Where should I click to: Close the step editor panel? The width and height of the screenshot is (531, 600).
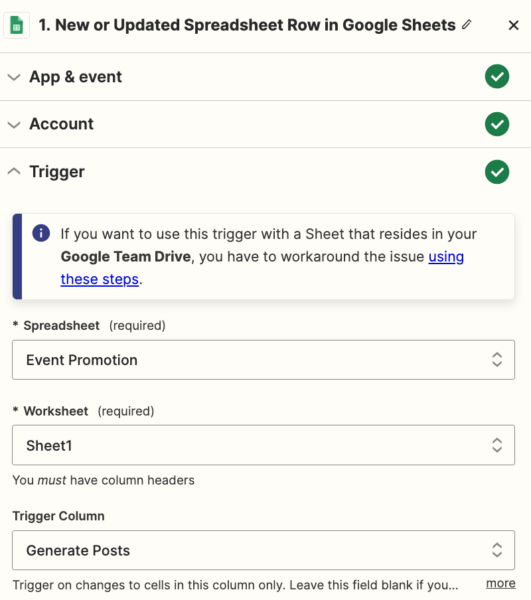pos(513,25)
